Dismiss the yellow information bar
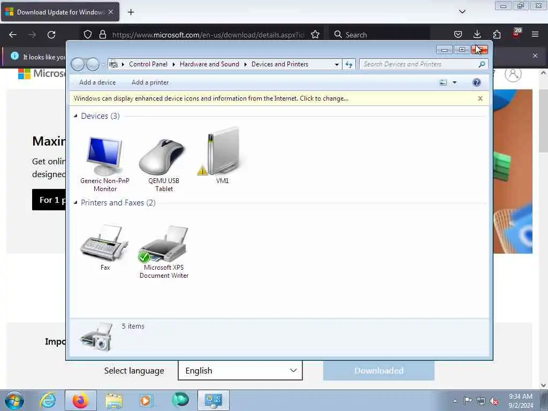This screenshot has width=548, height=411. (480, 98)
